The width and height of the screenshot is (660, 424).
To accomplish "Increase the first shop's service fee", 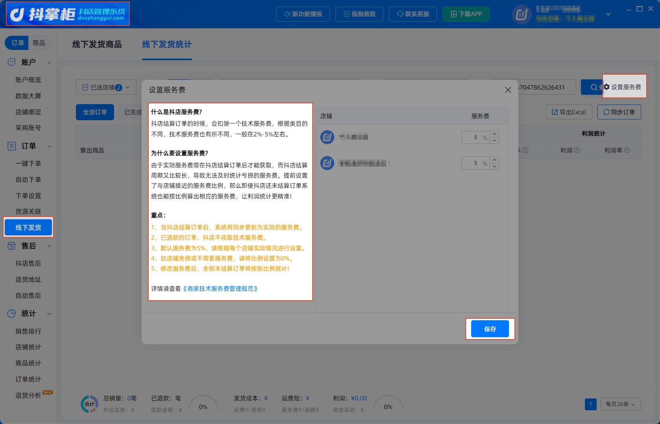I will pos(494,134).
